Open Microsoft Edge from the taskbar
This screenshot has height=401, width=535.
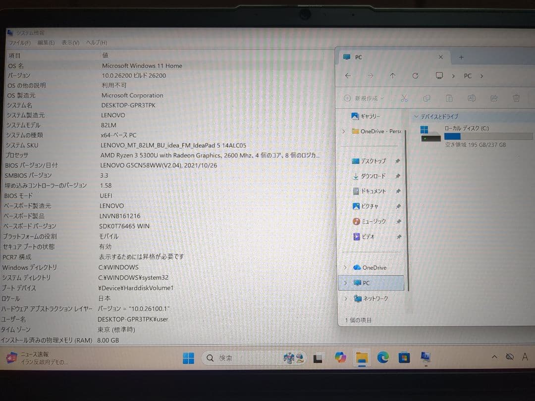(x=383, y=357)
